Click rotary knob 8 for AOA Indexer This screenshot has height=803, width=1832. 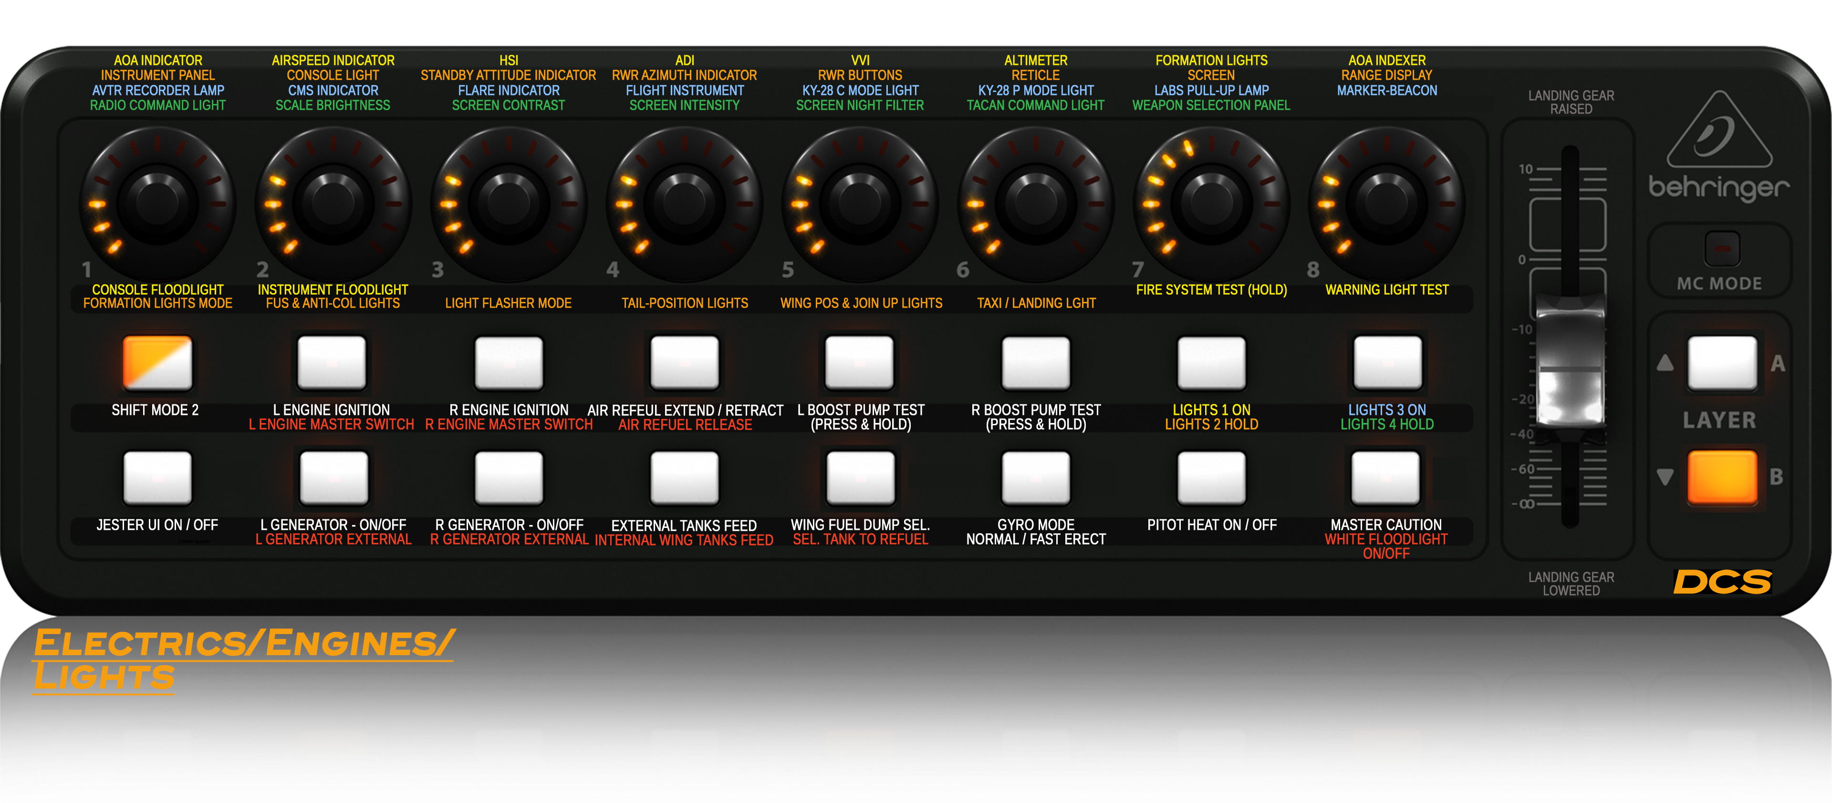pyautogui.click(x=1386, y=203)
